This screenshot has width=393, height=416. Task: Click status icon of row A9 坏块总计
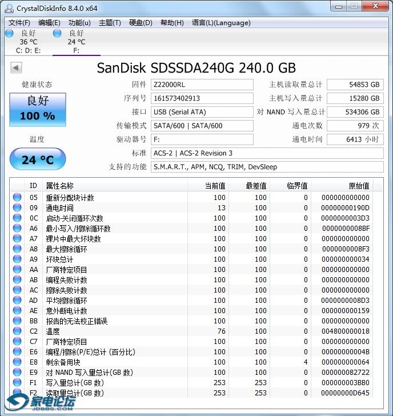[17, 259]
